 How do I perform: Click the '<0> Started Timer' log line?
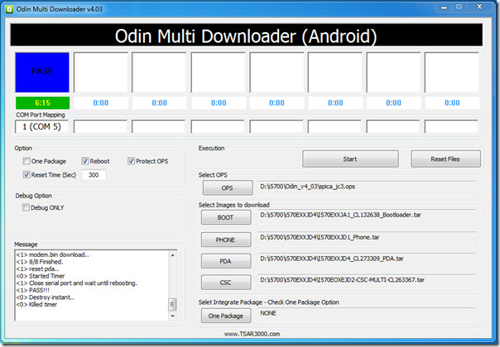point(41,276)
